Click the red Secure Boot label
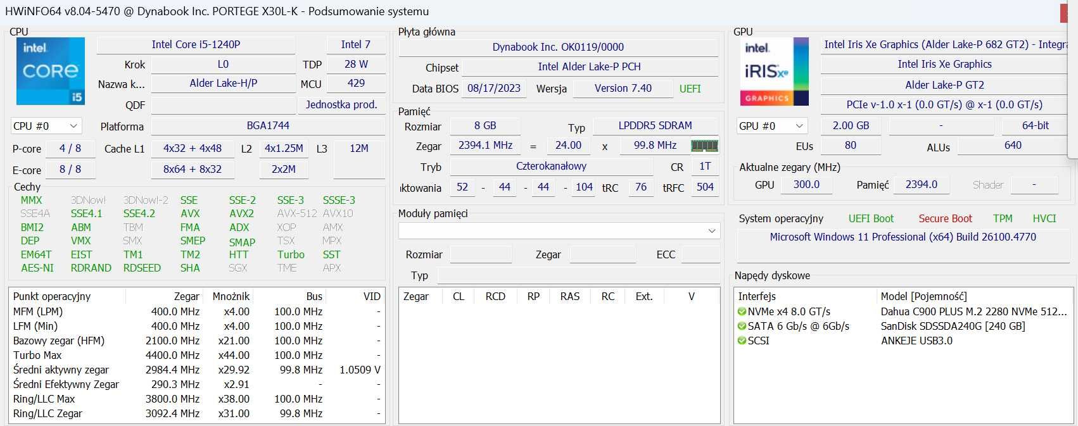1078x426 pixels. (945, 218)
